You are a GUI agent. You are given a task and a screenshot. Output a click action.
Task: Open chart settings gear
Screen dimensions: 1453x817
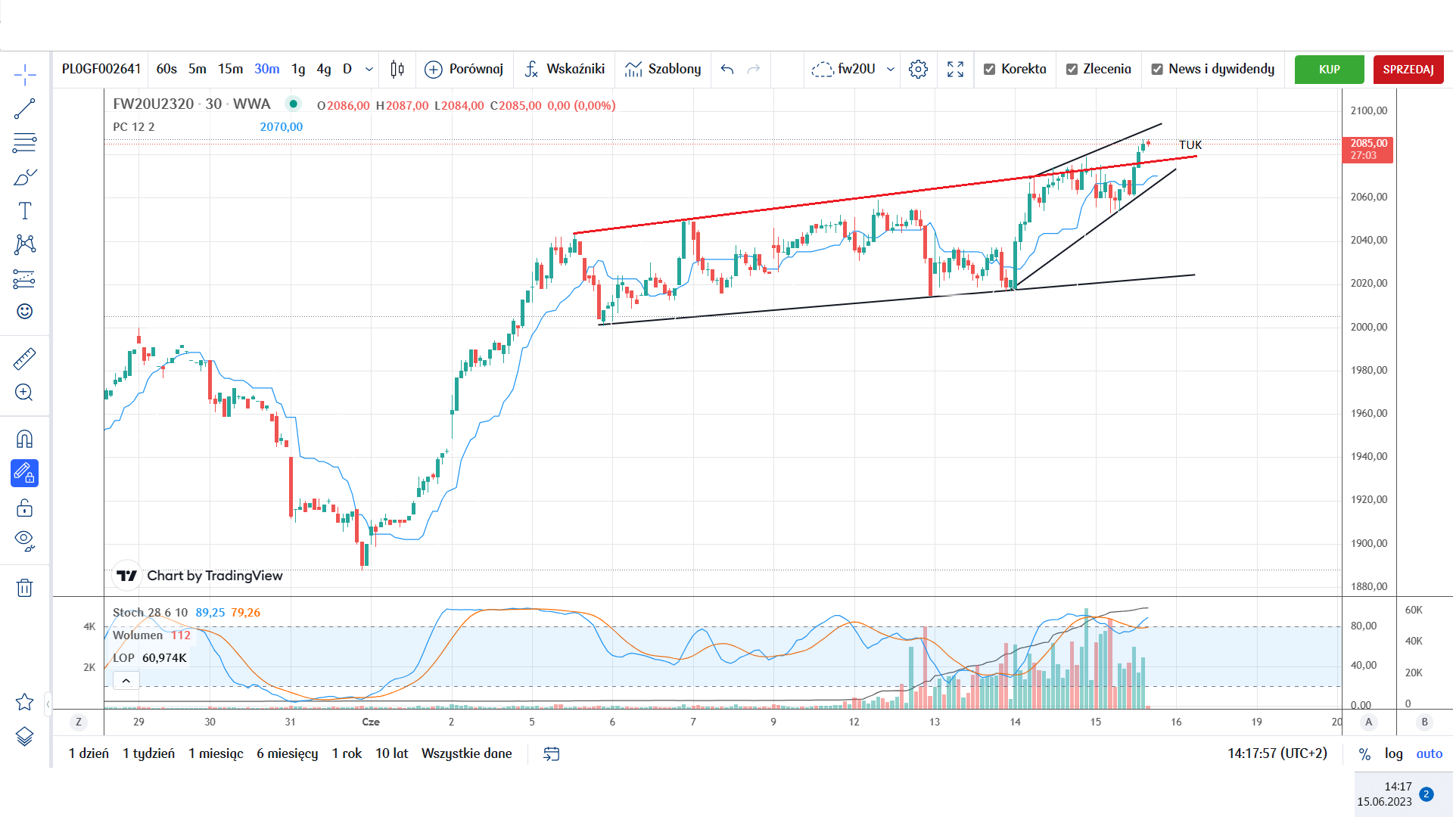coord(918,70)
